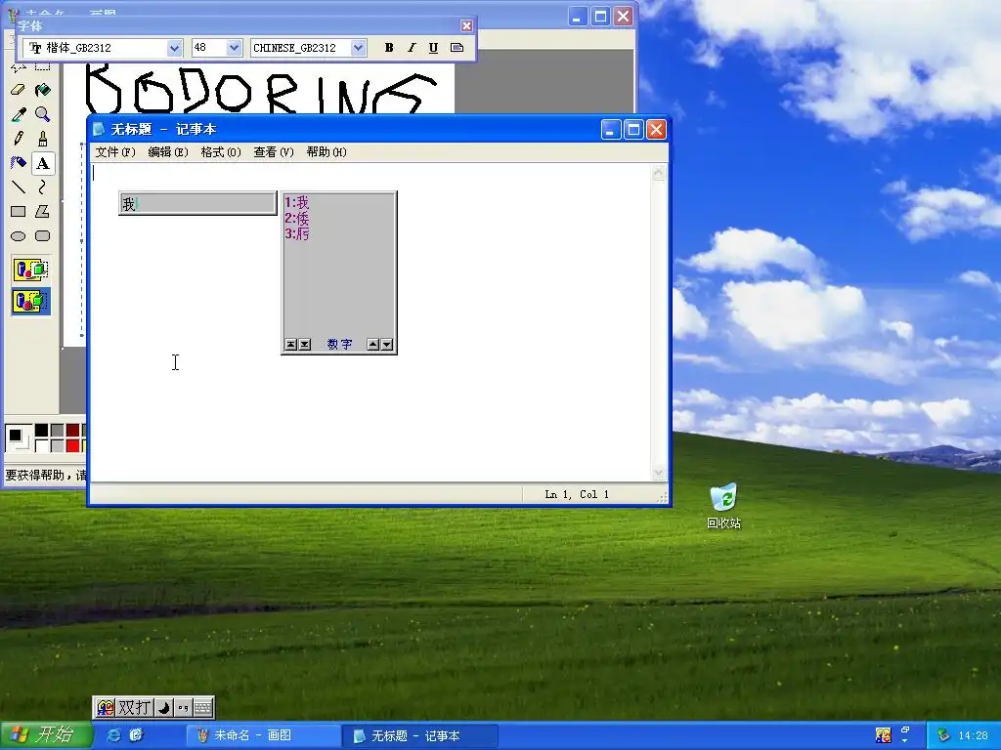Select the Fill With Color bucket tool
1001x750 pixels.
point(43,90)
